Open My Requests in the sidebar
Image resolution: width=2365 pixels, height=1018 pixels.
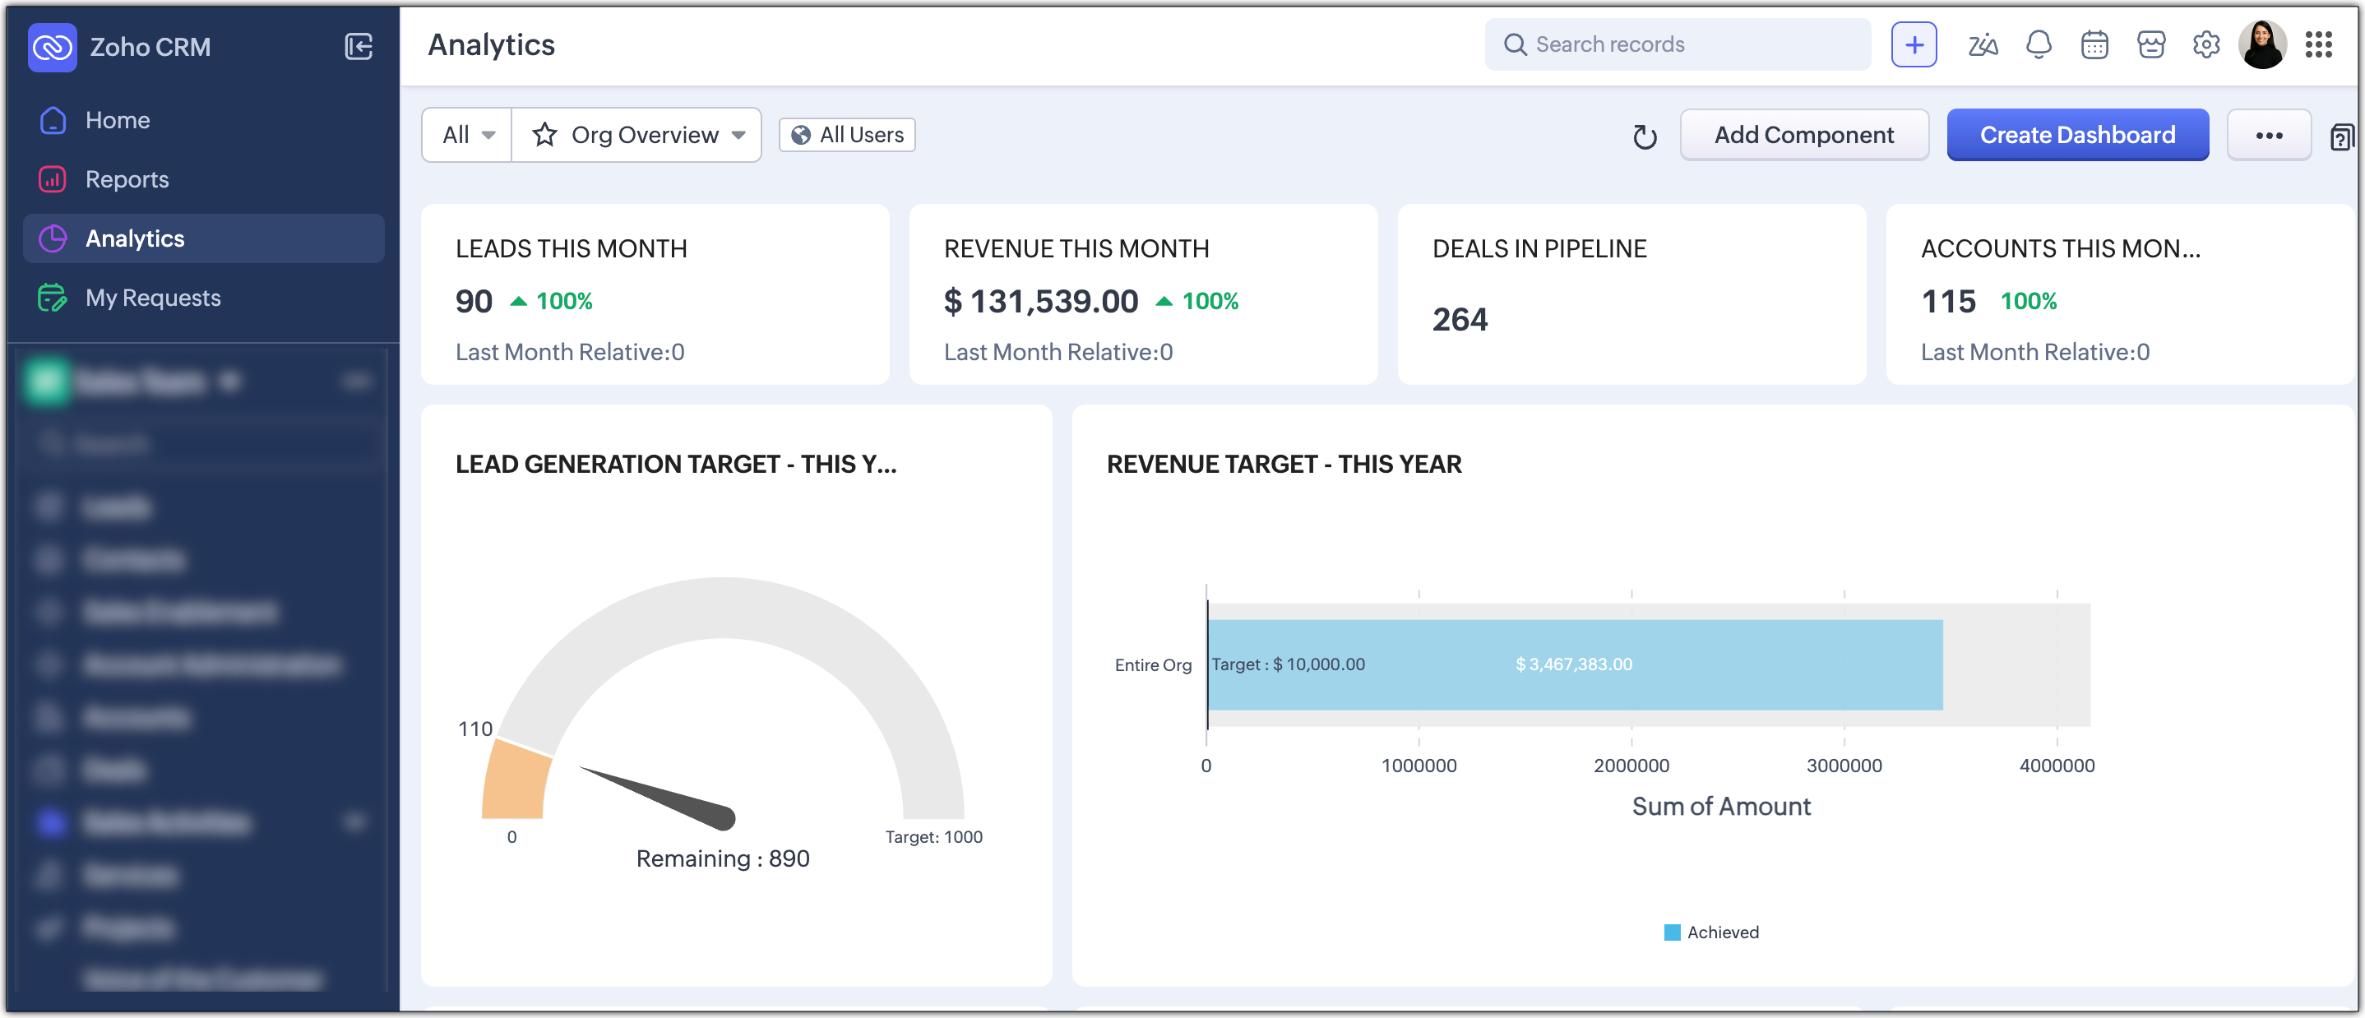(x=152, y=298)
